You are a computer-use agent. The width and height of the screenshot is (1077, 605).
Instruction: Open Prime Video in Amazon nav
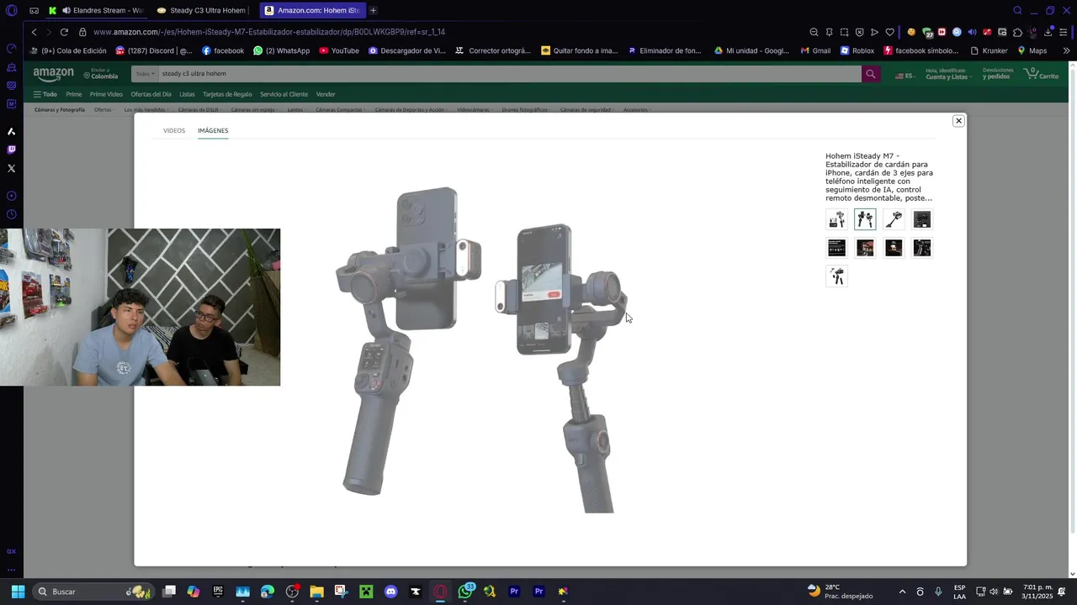pyautogui.click(x=106, y=94)
